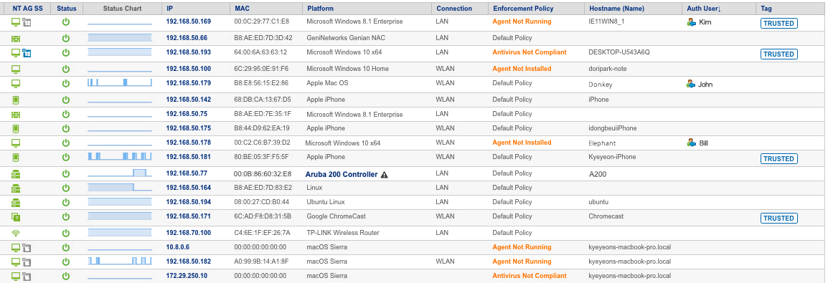Open the Aruba 200 Controller platform link
Image resolution: width=828 pixels, height=283 pixels.
coord(341,174)
